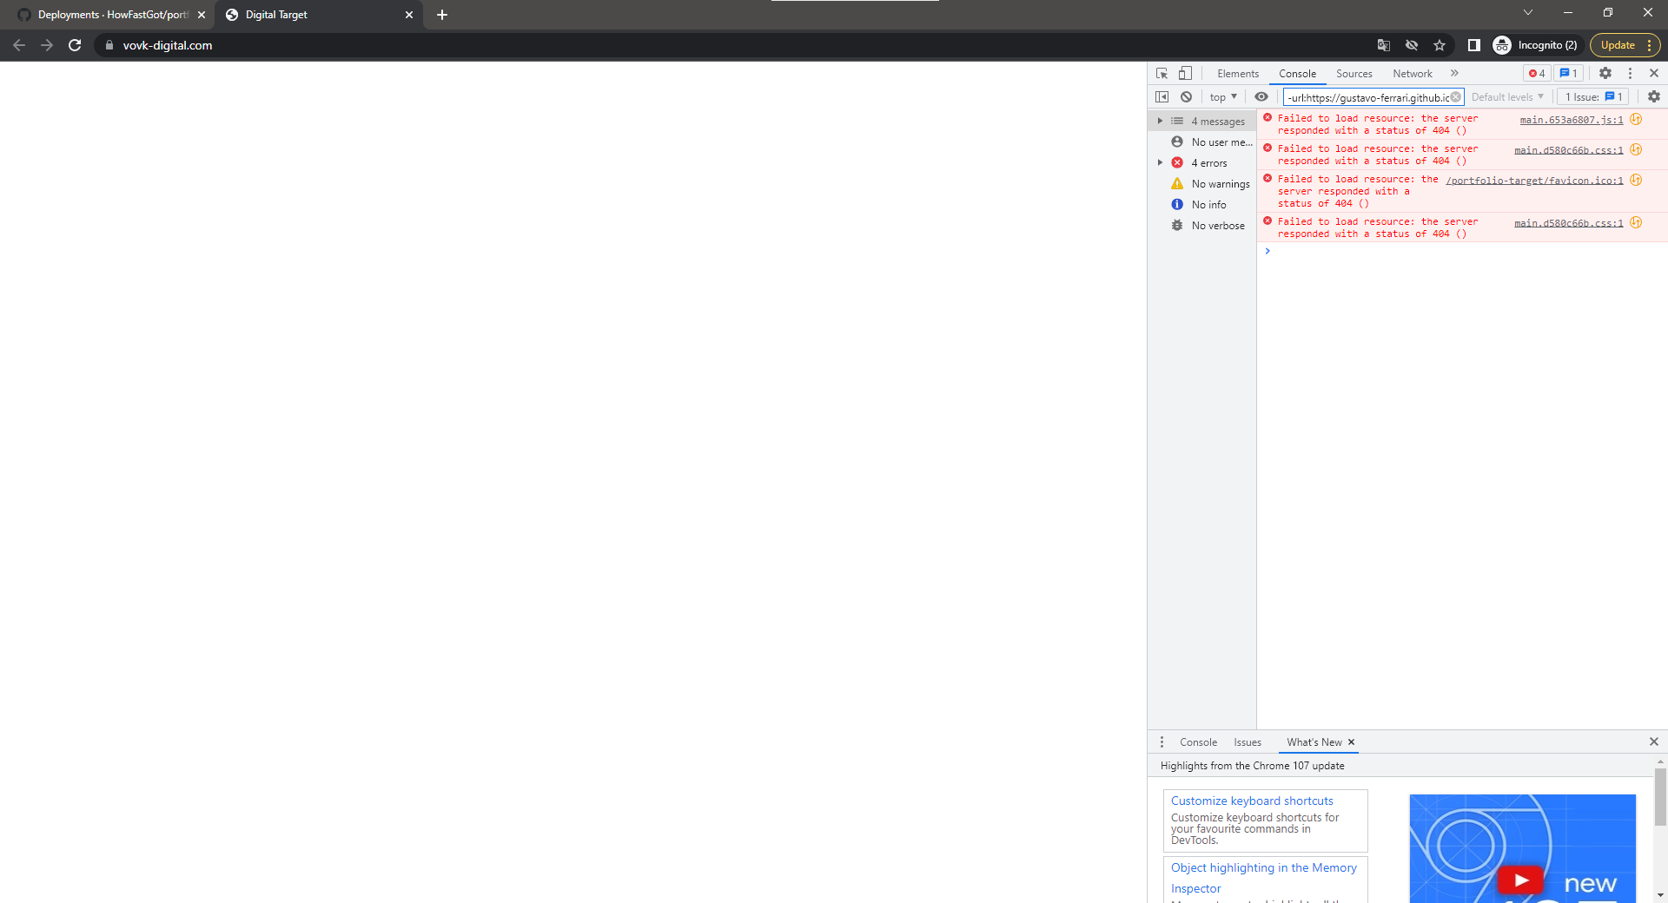Open the customize DevTools three-dot menu
1668x903 pixels.
[x=1630, y=73]
